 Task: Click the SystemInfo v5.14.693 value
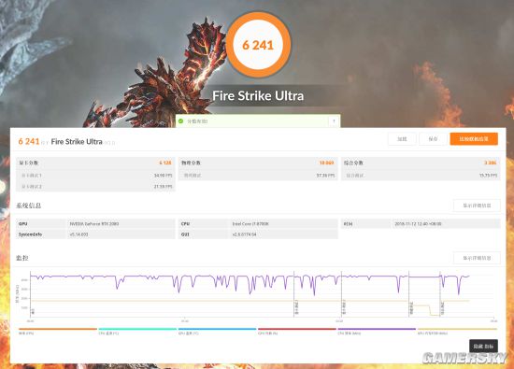(79, 234)
